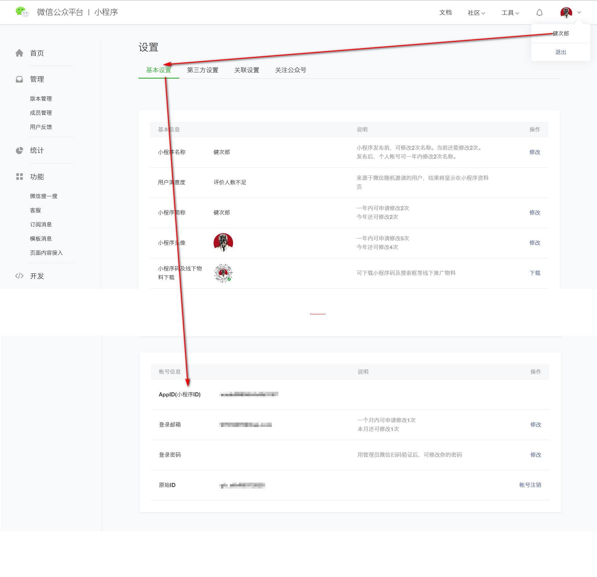Select the 基本设置 tab
597x577 pixels.
[159, 70]
